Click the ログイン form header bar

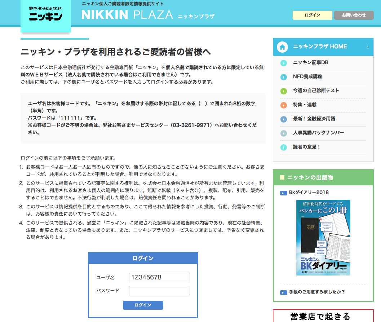coord(143,258)
